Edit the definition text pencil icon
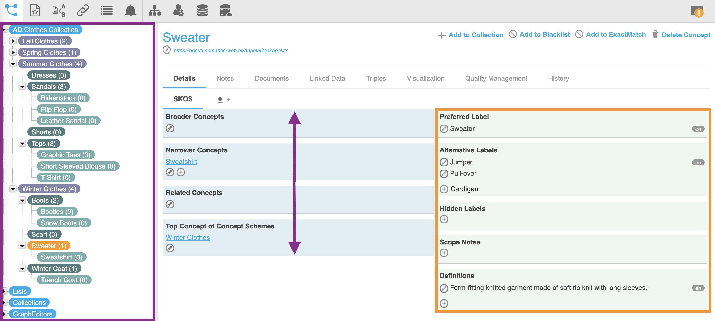Screen dimensions: 715x321 click(444, 288)
